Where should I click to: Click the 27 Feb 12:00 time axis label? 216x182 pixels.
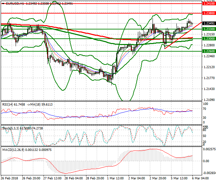coord(52,178)
